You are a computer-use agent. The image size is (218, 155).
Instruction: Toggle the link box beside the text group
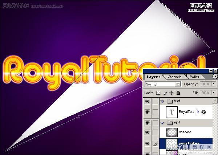pos(156,101)
